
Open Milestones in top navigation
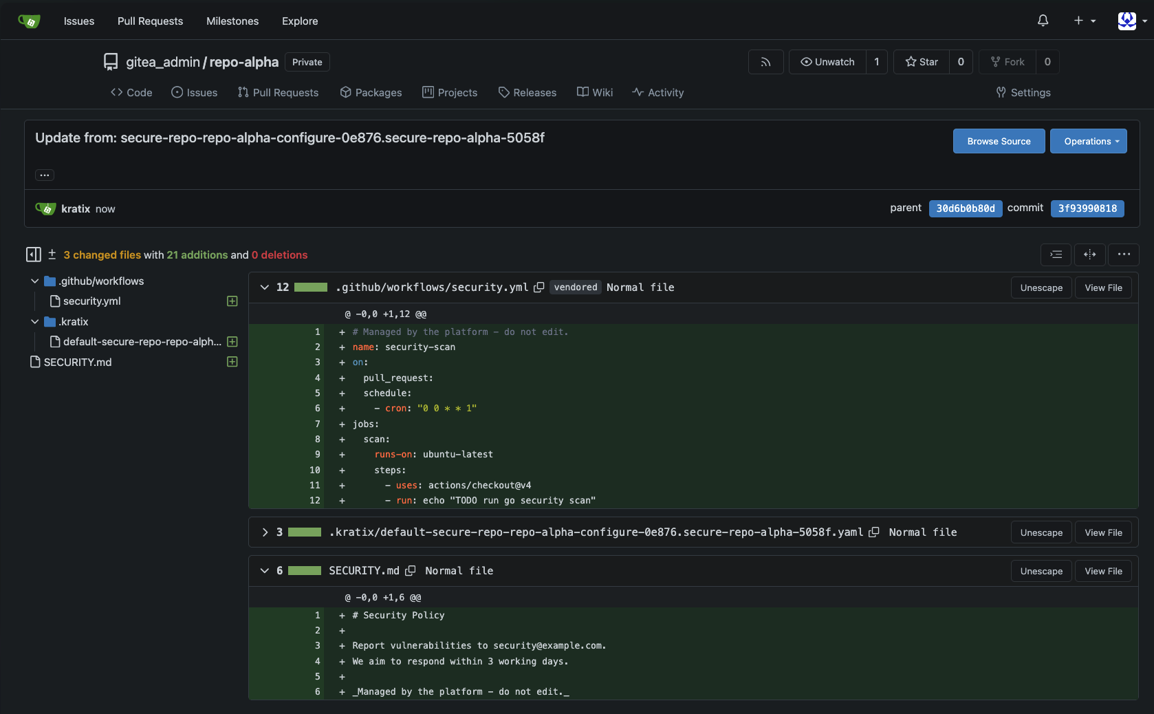(232, 21)
